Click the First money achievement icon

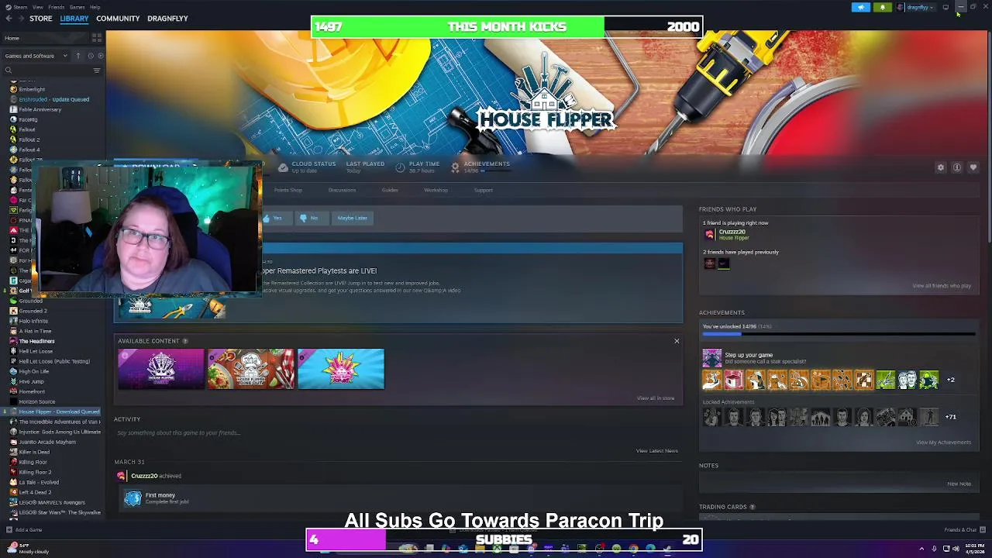(x=133, y=498)
